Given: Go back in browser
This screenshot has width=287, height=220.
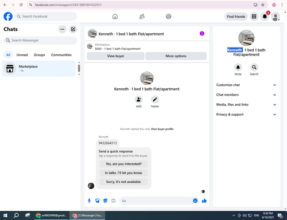Looking at the screenshot, I should pos(5,5).
